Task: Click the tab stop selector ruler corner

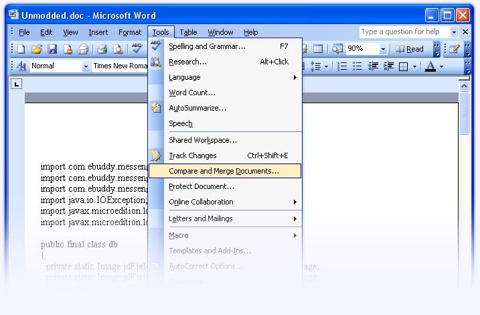Action: pos(17,84)
